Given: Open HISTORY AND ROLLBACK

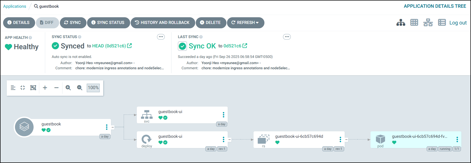Looking at the screenshot, I should (162, 23).
